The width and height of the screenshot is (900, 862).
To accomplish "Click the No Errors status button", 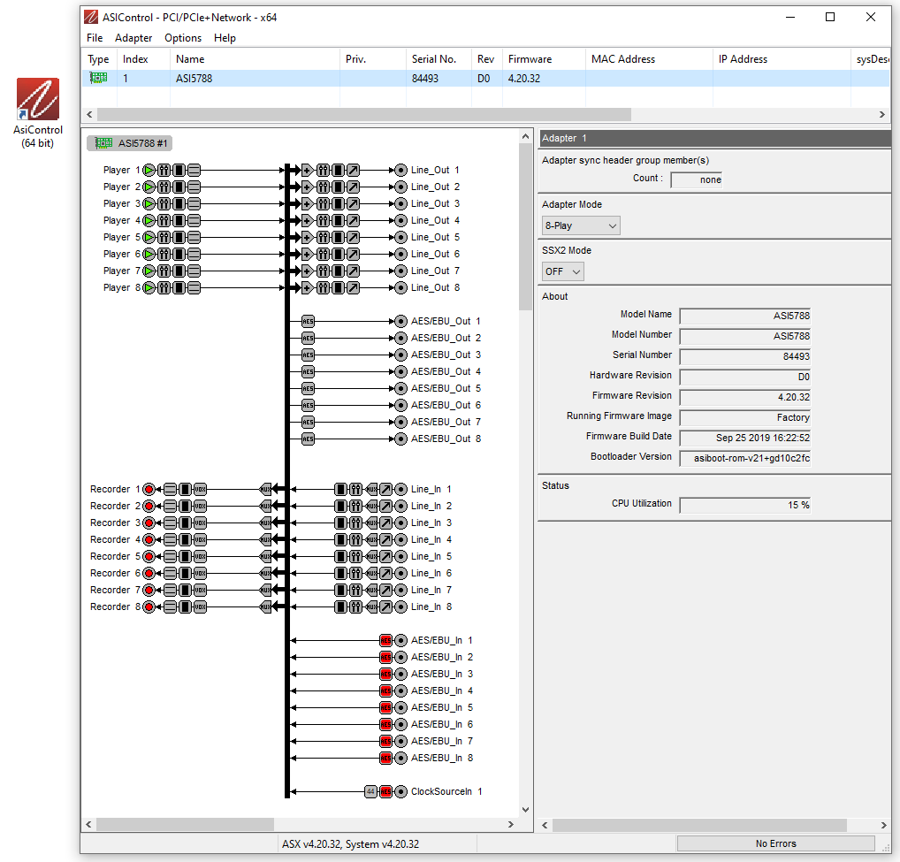I will coord(775,843).
